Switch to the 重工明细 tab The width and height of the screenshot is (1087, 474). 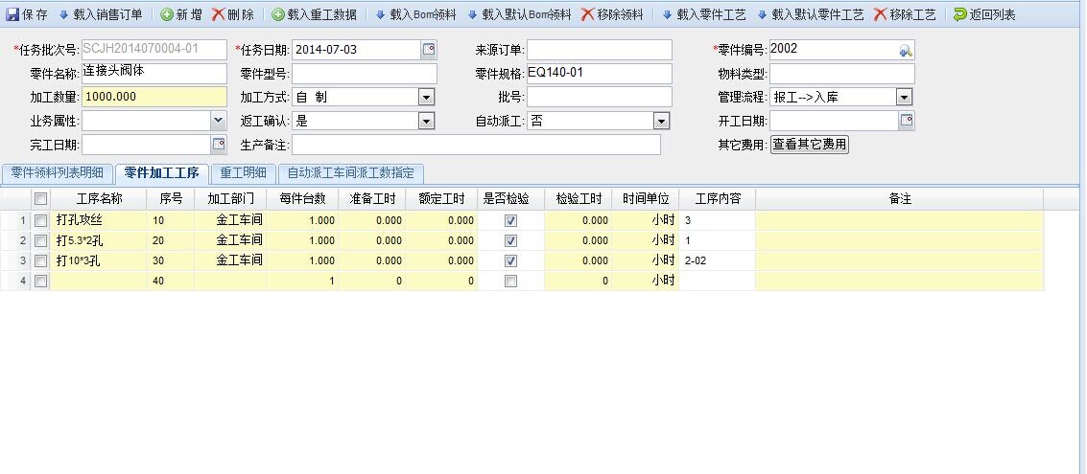point(243,173)
